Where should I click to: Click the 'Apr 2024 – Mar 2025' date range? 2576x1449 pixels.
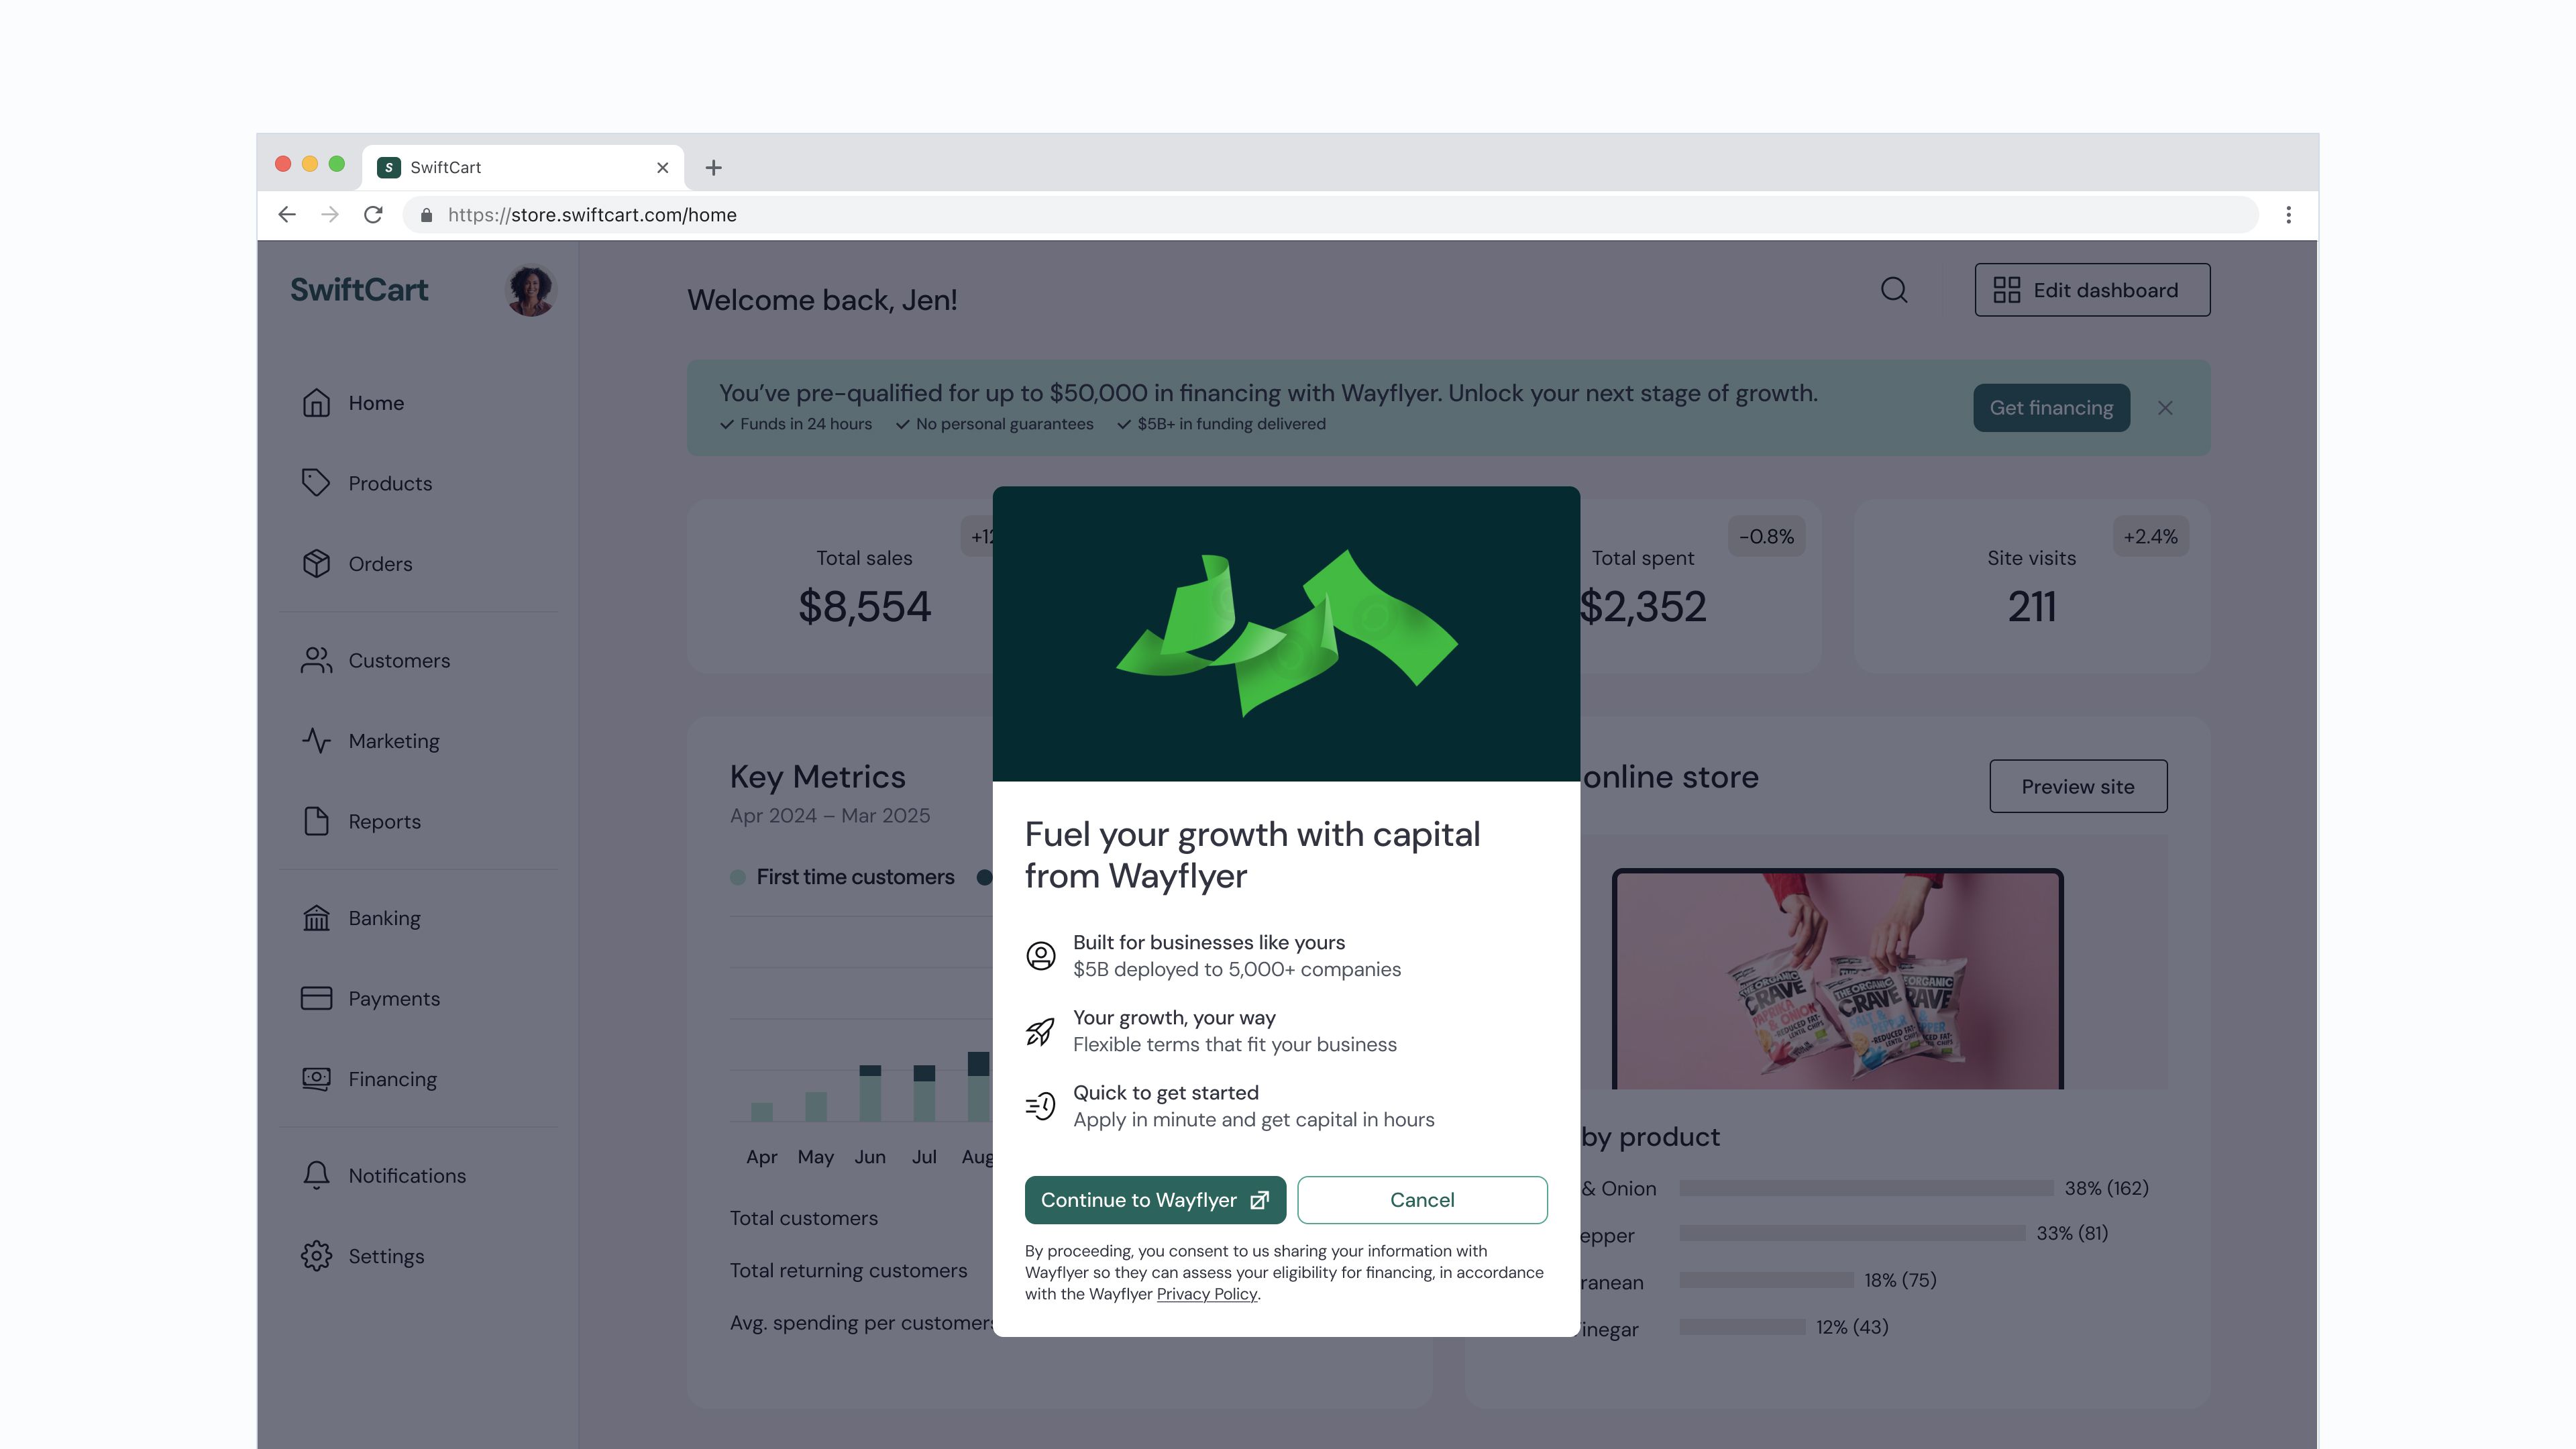830,815
